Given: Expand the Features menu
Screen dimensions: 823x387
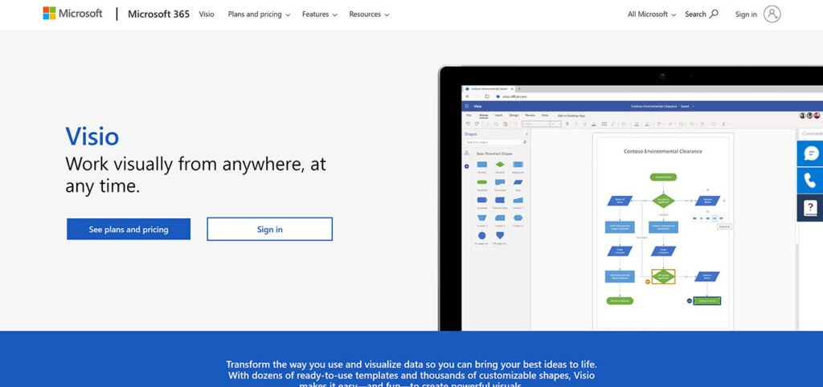Looking at the screenshot, I should [x=320, y=14].
